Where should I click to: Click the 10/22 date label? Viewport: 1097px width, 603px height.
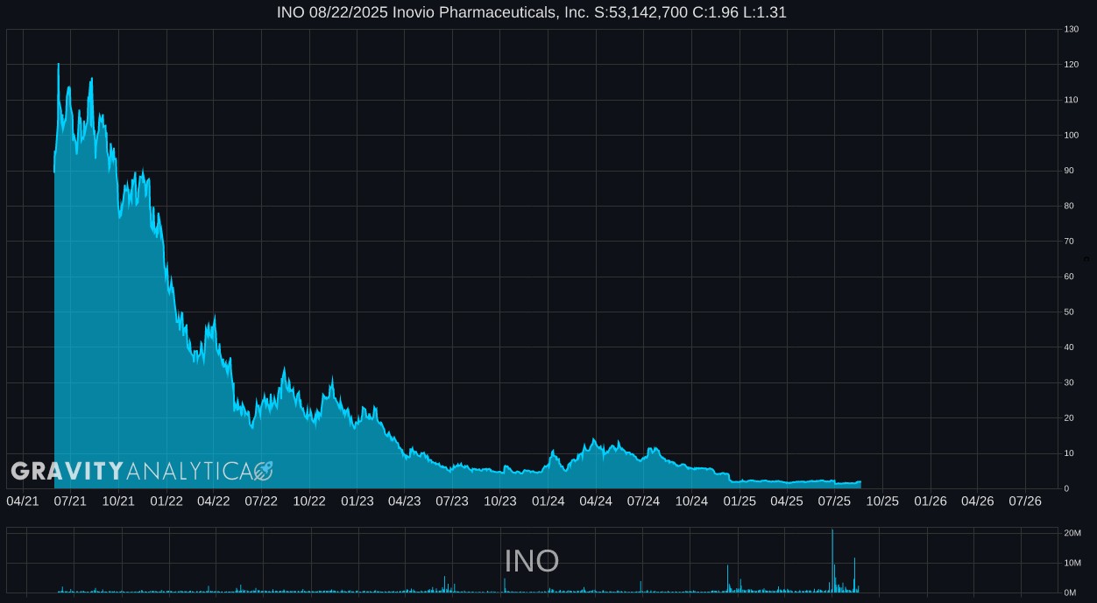tap(309, 501)
